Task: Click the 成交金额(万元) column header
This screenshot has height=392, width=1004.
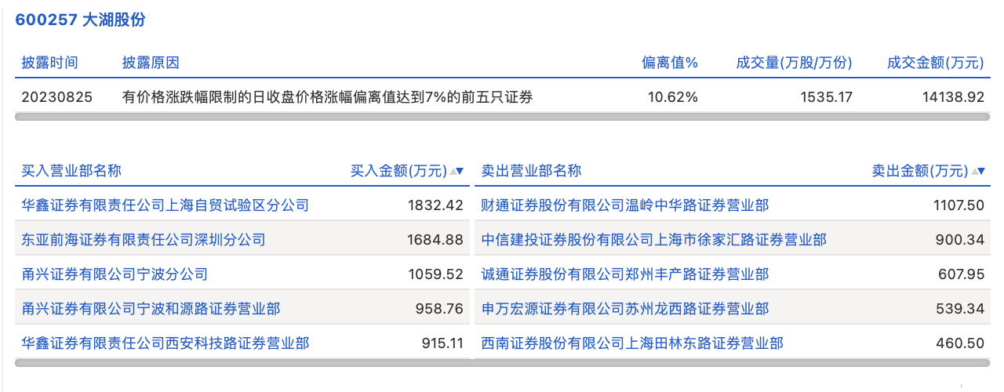Action: (x=935, y=63)
